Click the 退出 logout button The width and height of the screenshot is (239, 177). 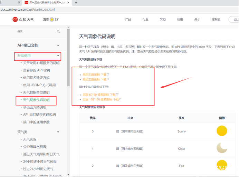[x=235, y=19]
